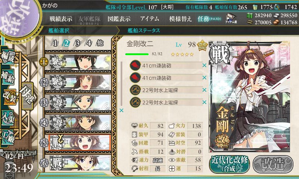
Task: Switch to fleet tab 3
Action: coord(77,43)
